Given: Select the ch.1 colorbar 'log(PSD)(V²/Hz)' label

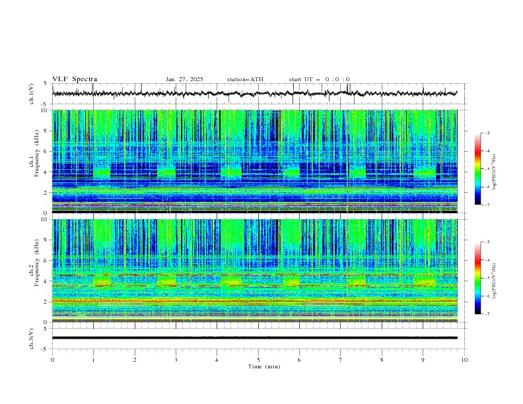Looking at the screenshot, I should coord(495,172).
